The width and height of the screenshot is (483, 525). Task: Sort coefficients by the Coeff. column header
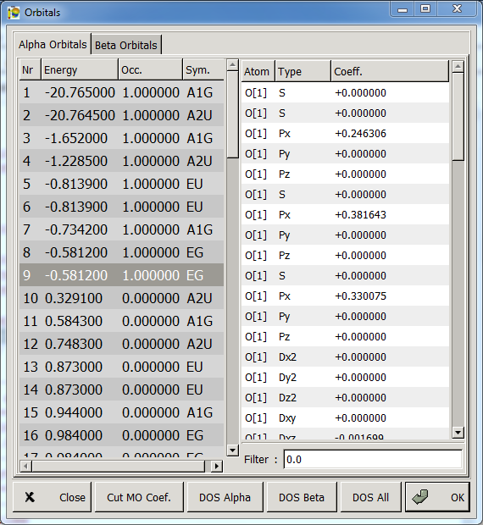pos(390,71)
